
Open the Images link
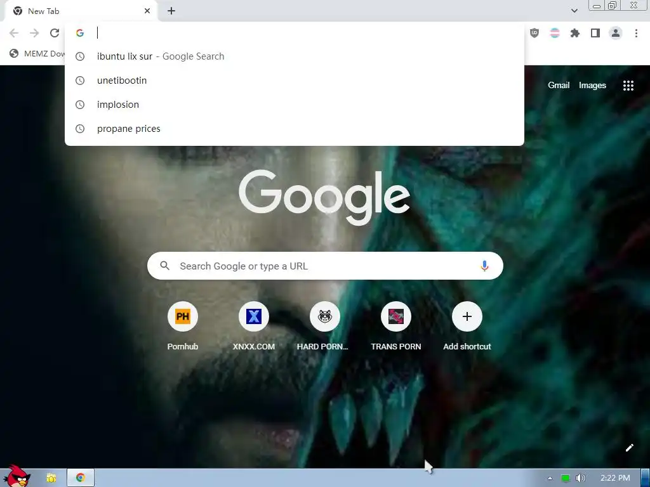pyautogui.click(x=592, y=86)
